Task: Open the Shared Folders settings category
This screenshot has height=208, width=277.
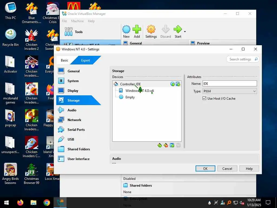Action: point(79,149)
